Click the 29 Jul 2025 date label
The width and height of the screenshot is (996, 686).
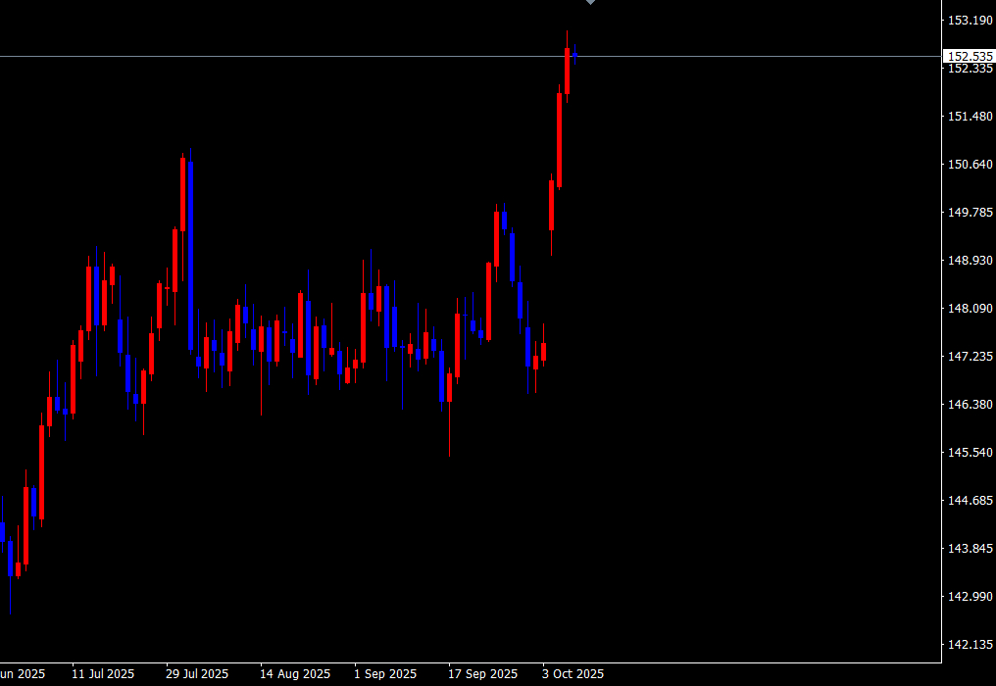coord(197,674)
